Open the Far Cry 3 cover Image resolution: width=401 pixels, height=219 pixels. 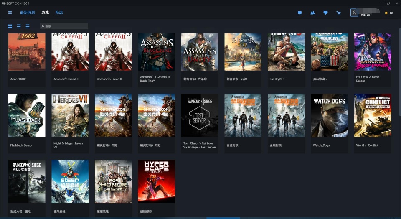[x=286, y=52]
